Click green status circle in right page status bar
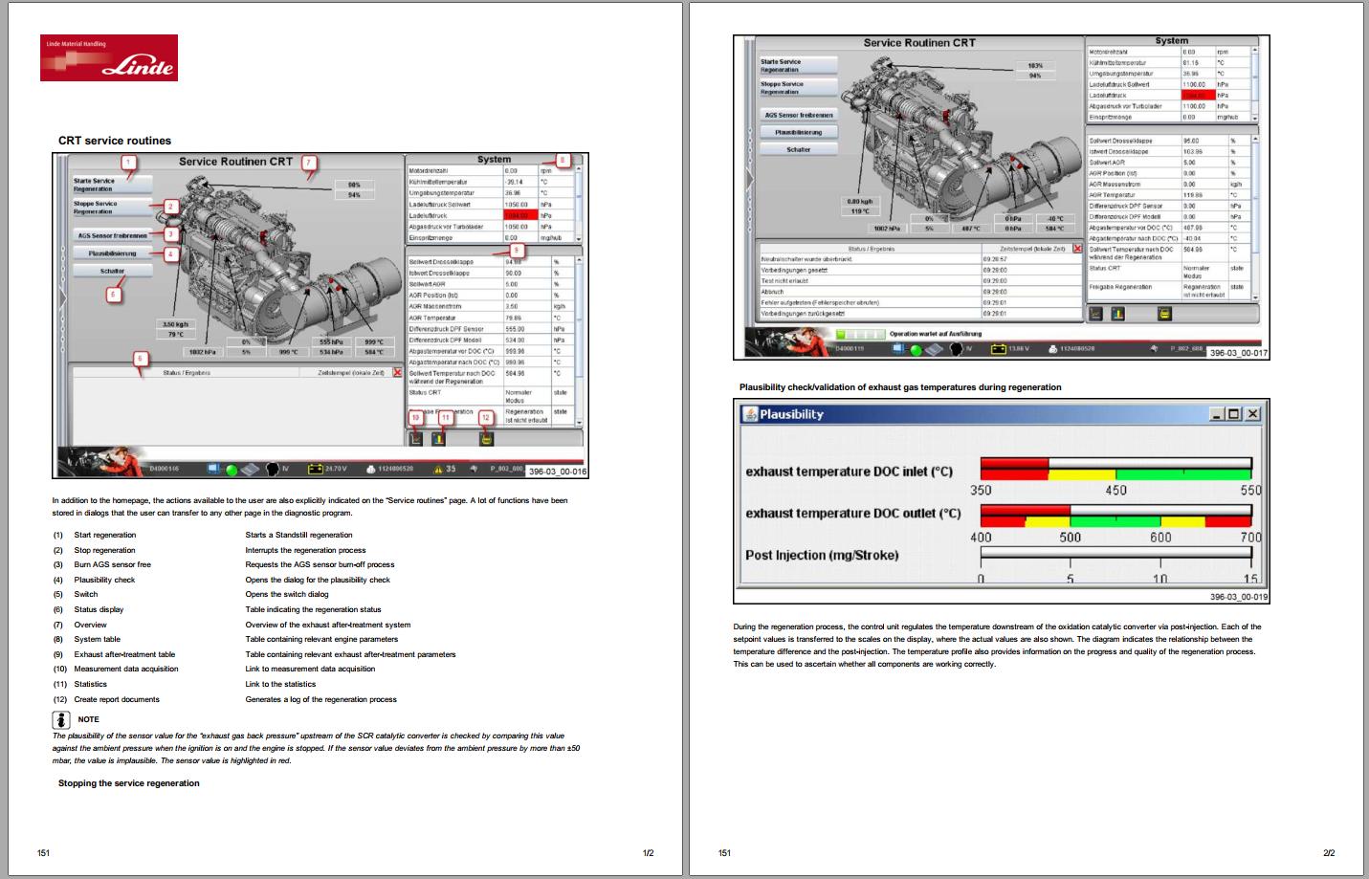This screenshot has width=1369, height=879. point(915,349)
